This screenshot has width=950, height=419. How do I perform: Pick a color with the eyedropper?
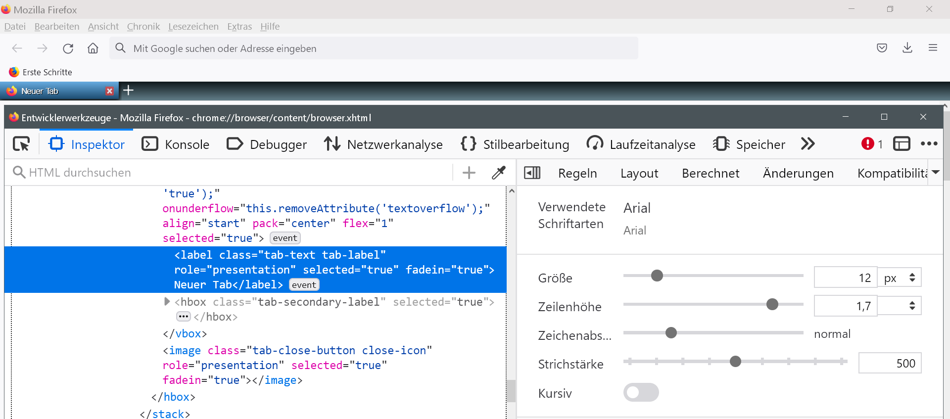498,173
